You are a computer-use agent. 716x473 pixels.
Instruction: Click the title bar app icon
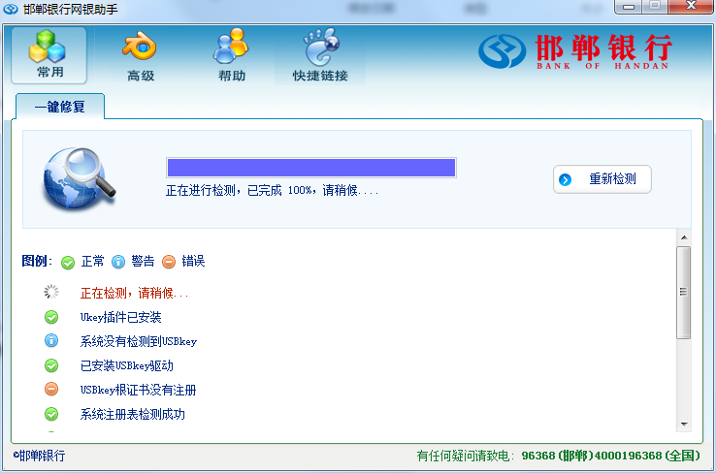(x=10, y=9)
